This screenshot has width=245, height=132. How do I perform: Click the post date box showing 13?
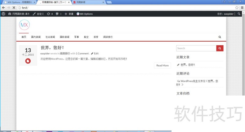(28, 55)
